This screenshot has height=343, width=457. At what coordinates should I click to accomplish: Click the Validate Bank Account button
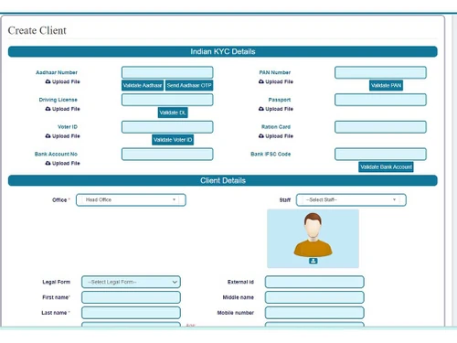[386, 166]
